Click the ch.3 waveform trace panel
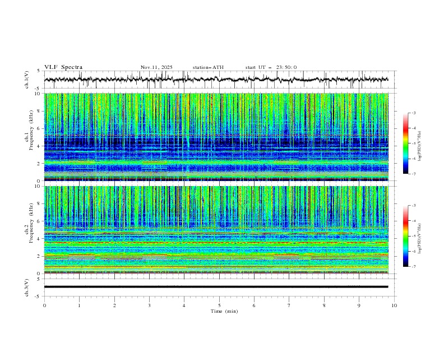This screenshot has width=444, height=343. click(x=220, y=288)
